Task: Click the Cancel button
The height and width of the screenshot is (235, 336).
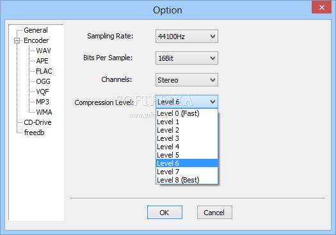Action: (x=214, y=213)
